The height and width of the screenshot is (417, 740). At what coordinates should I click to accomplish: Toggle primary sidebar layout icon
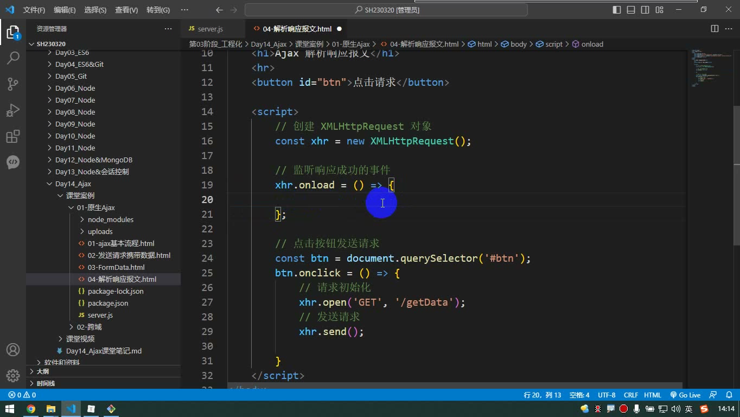coord(617,10)
